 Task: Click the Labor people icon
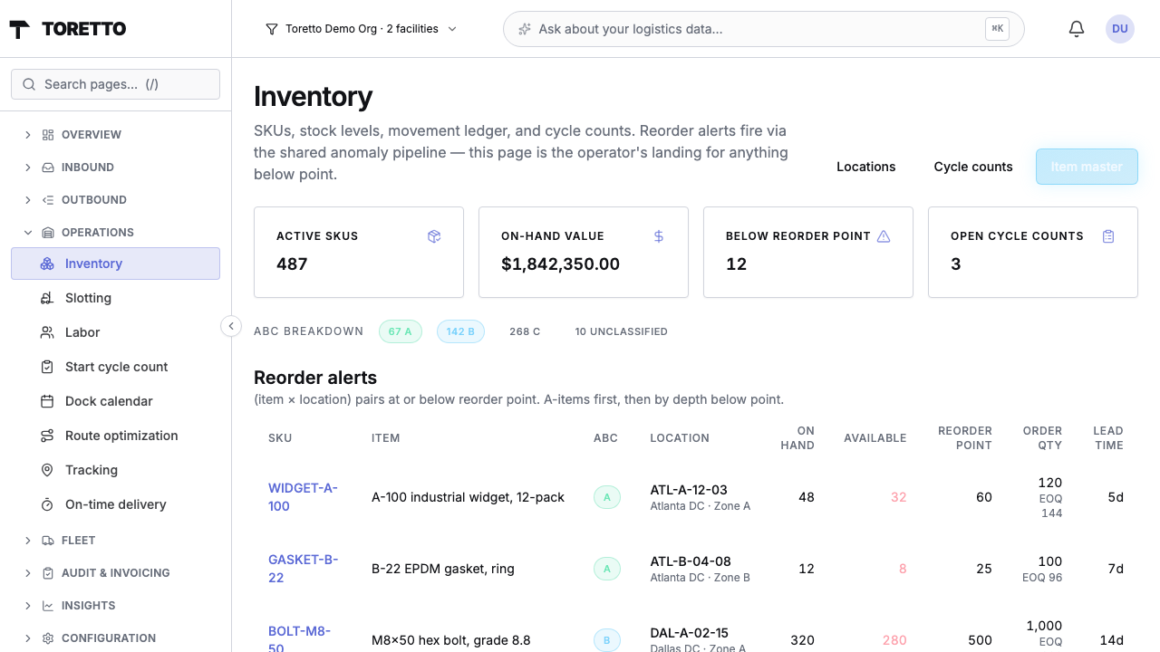(x=47, y=332)
